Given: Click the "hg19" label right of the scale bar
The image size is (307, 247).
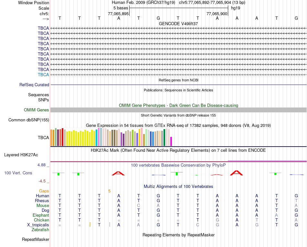Looking at the screenshot, I should [x=236, y=8].
